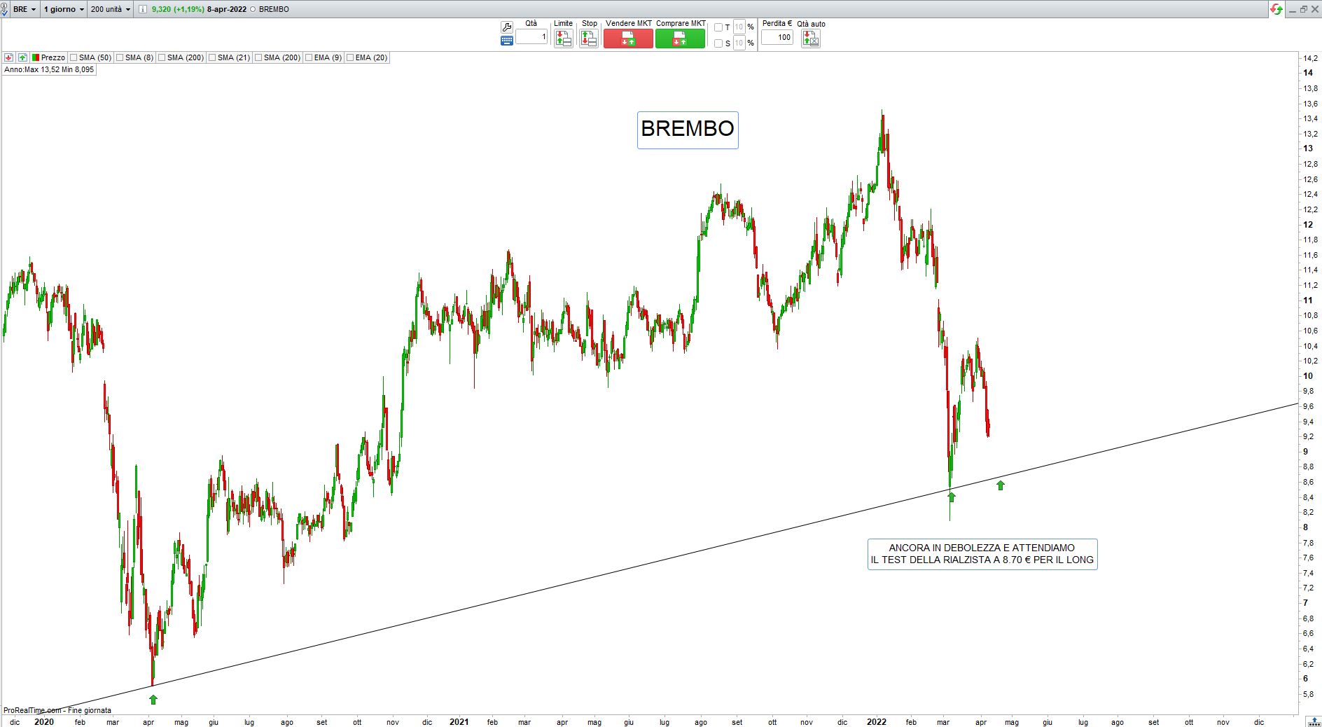Open the BRE ticker dropdown

pyautogui.click(x=25, y=9)
